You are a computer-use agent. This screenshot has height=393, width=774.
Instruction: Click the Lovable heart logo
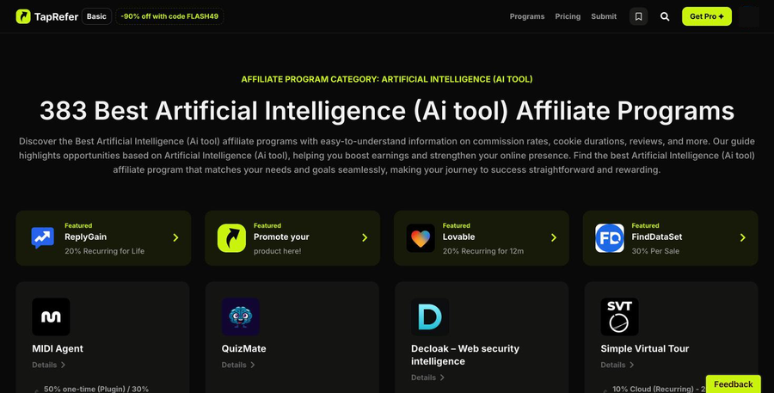[x=421, y=238]
